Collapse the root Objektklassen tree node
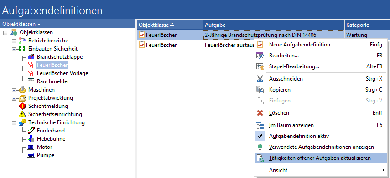Screen dimensions: 390x178 click(x=5, y=32)
